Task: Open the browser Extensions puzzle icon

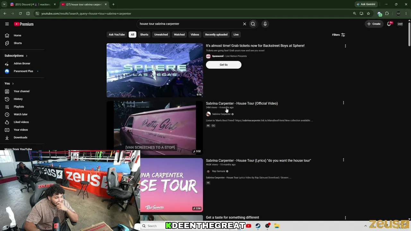Action: click(387, 13)
